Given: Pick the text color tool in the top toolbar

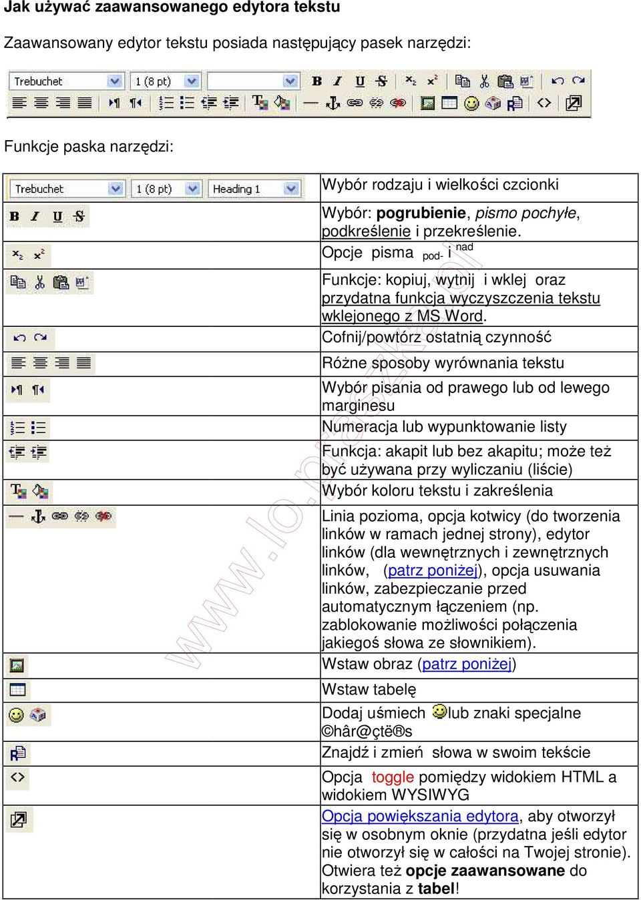Looking at the screenshot, I should click(260, 103).
